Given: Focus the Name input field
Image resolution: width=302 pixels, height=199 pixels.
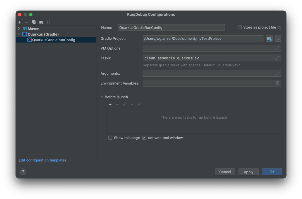Looking at the screenshot, I should pos(171,28).
